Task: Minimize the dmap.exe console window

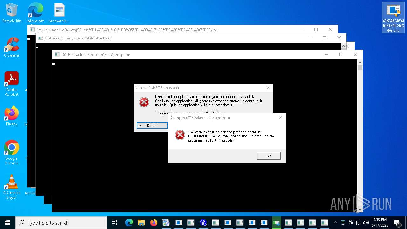Action: tap(326, 55)
